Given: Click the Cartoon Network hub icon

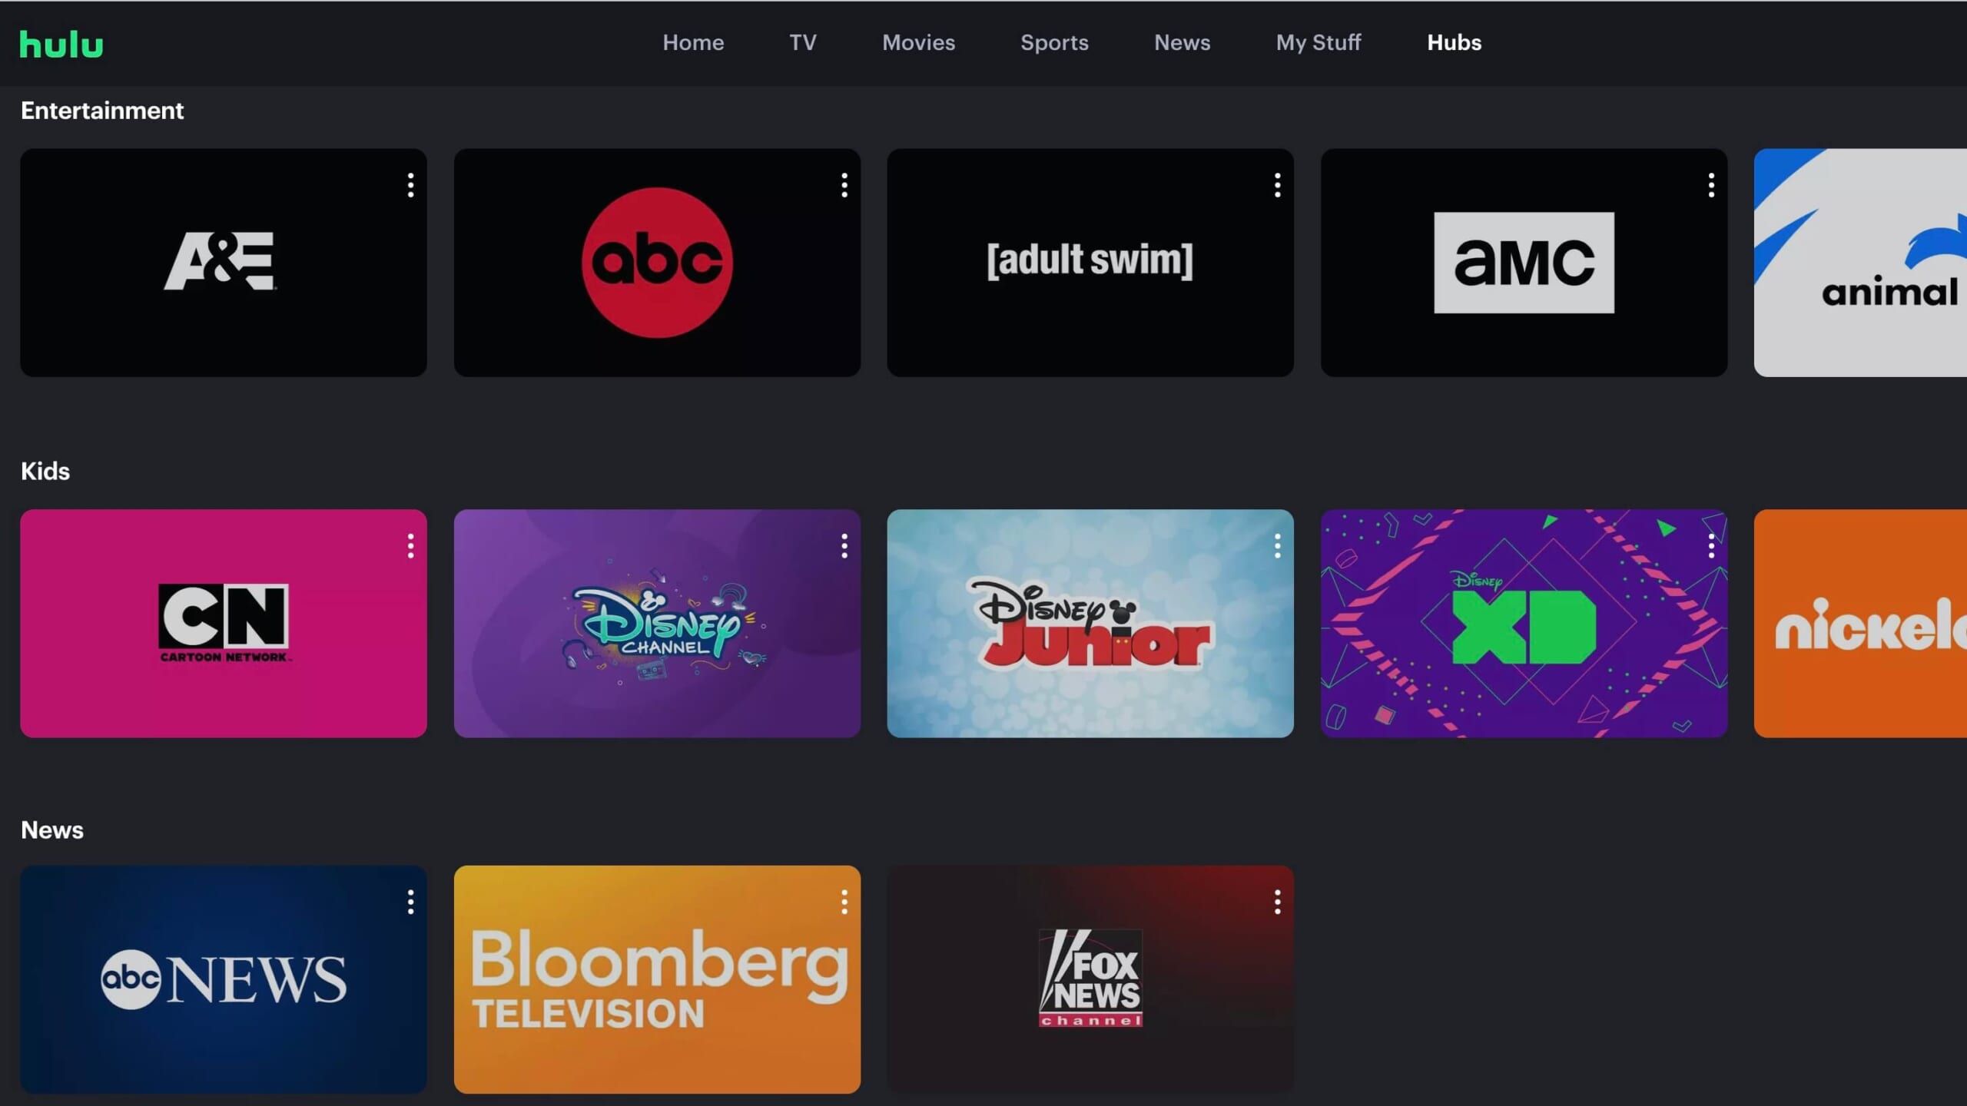Looking at the screenshot, I should [223, 623].
